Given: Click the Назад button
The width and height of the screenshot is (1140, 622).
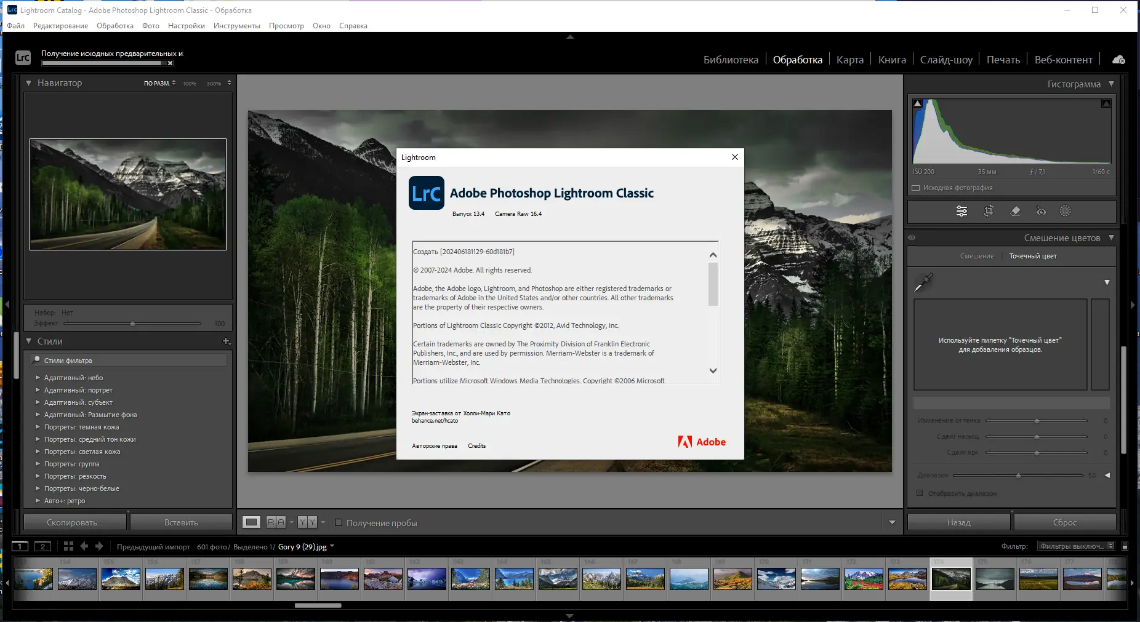Looking at the screenshot, I should click(x=958, y=522).
